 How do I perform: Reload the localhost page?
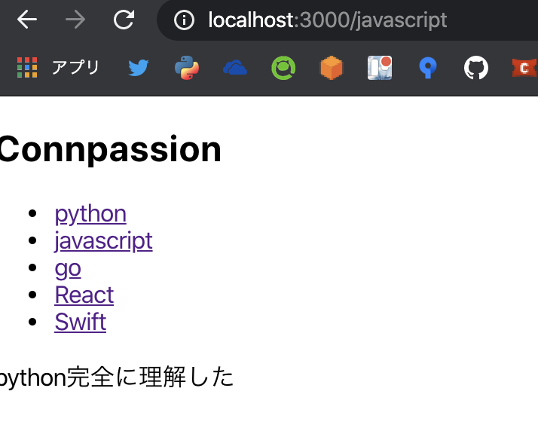click(x=124, y=20)
